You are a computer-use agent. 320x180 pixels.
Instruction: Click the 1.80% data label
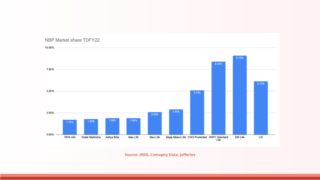click(x=91, y=121)
